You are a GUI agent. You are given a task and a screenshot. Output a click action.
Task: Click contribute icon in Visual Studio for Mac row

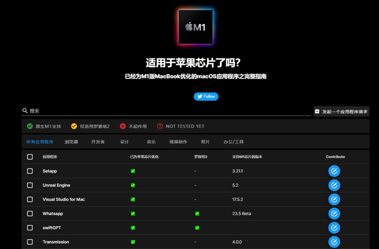point(334,199)
